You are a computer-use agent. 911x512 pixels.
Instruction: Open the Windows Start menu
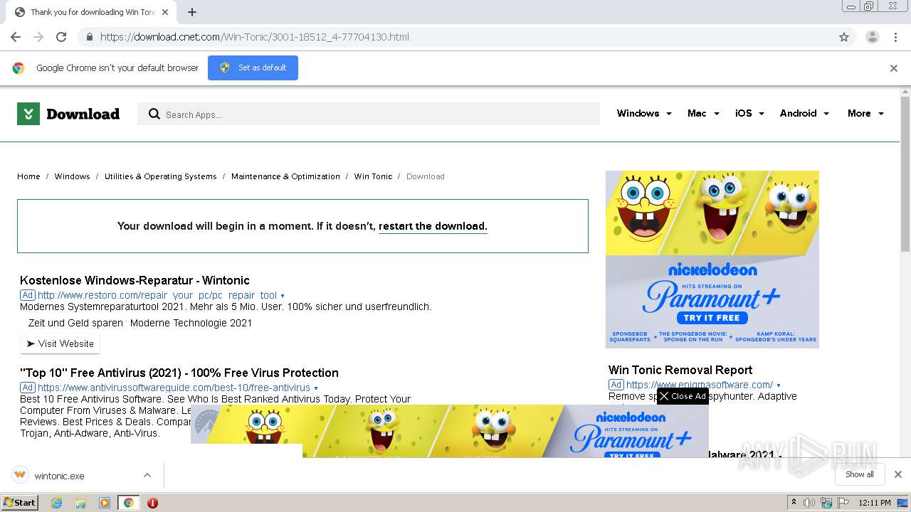click(19, 503)
